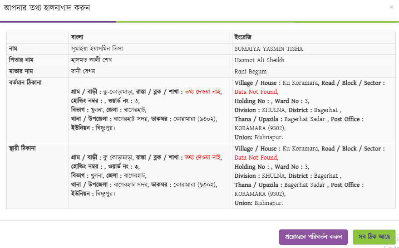Select mother's name রানী বেগম
Image resolution: width=399 pixels, height=248 pixels.
pyautogui.click(x=83, y=71)
